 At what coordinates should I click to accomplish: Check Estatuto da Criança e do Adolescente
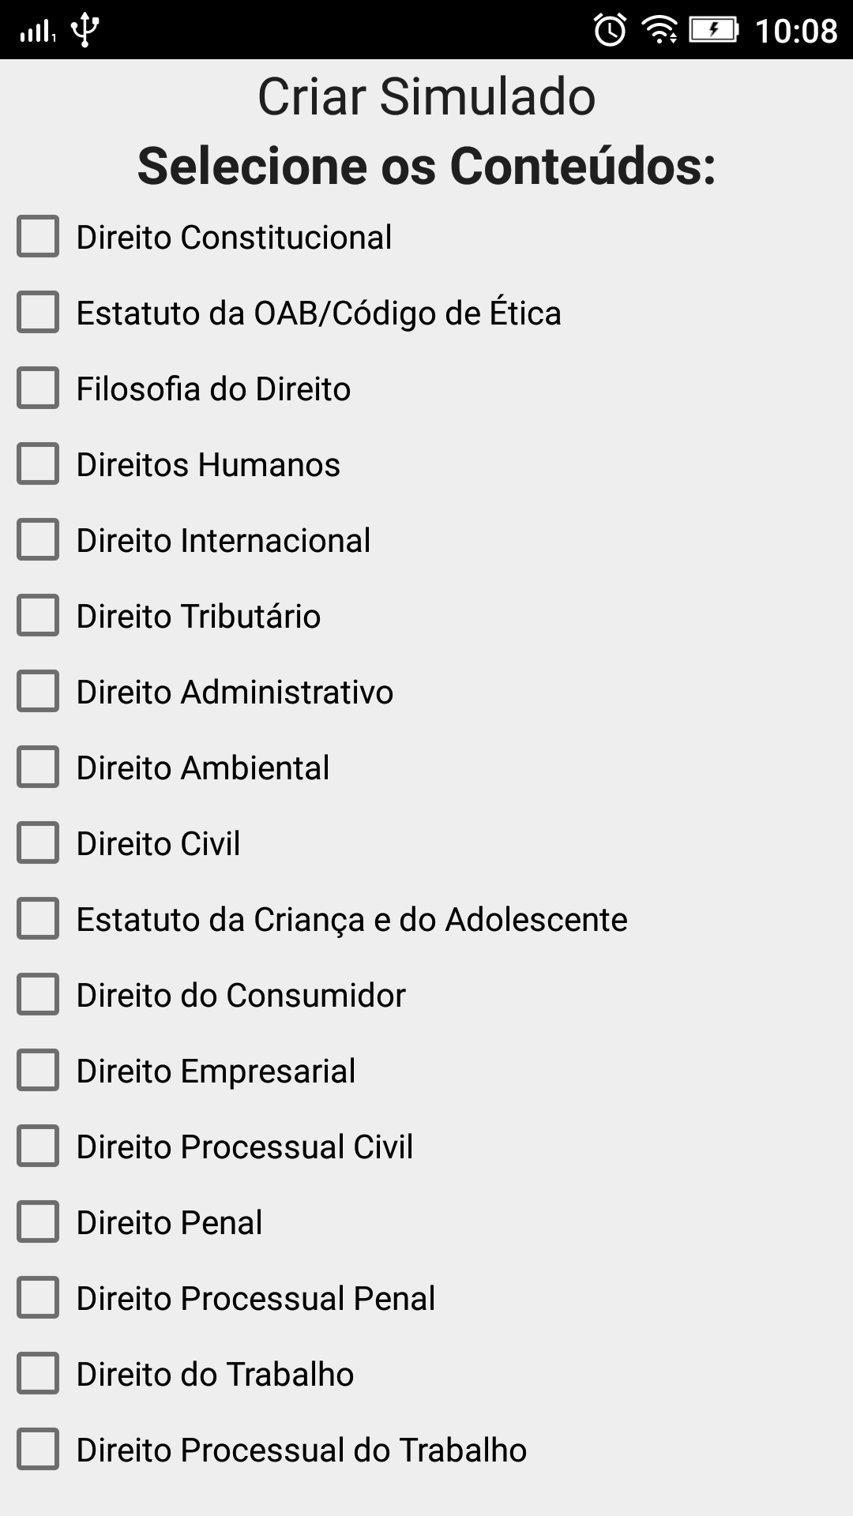[x=38, y=919]
